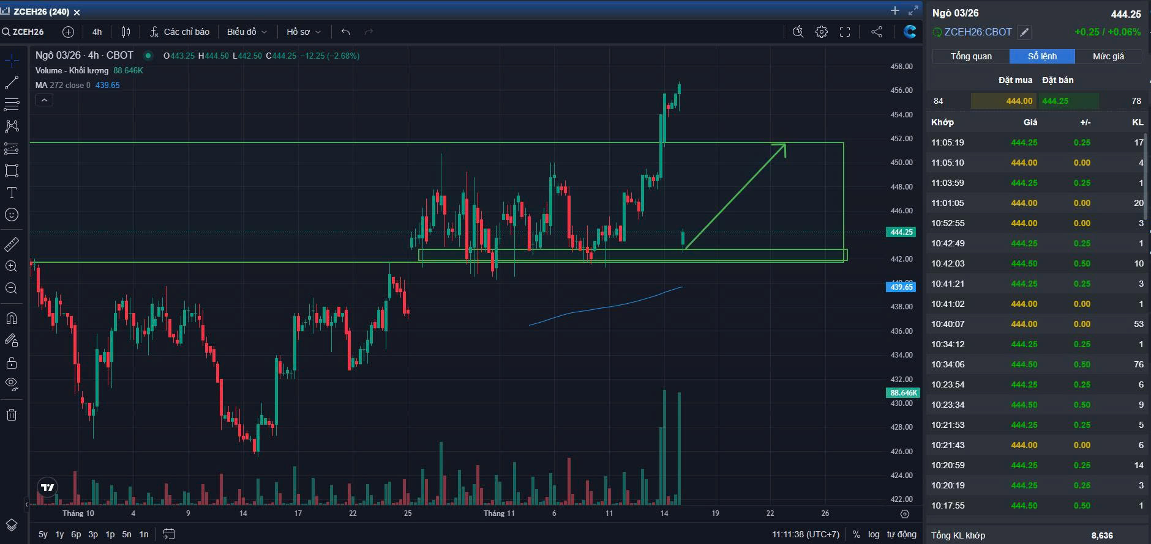Click the undo arrow in toolbar
The width and height of the screenshot is (1151, 544).
[x=346, y=32]
